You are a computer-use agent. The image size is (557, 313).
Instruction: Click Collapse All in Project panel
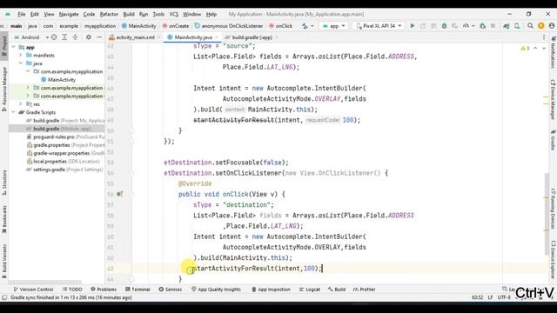point(75,37)
